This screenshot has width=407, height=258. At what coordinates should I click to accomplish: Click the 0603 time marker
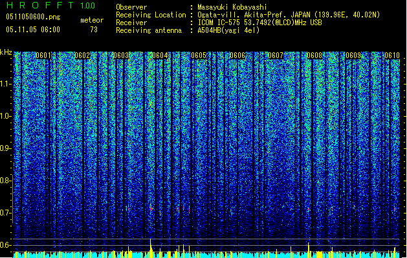click(x=121, y=55)
